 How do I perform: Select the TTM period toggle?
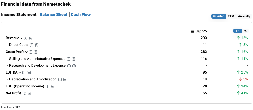click(x=231, y=16)
